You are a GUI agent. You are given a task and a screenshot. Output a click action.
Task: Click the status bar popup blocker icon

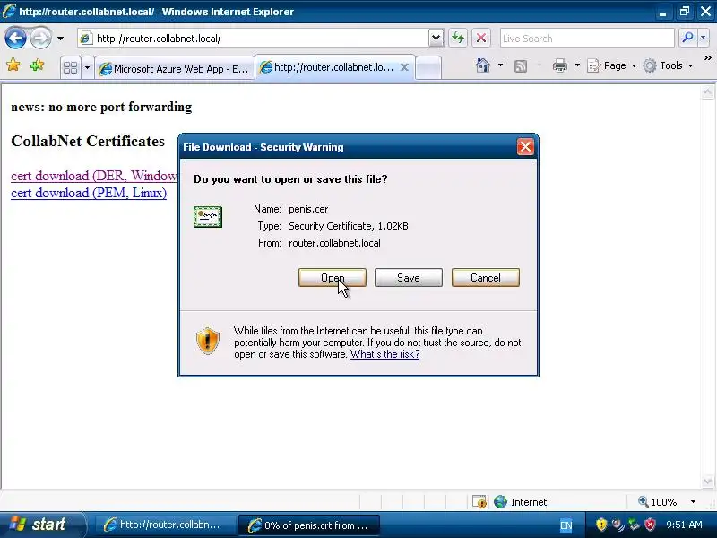[x=479, y=502]
